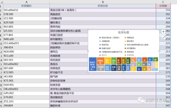Select cell 药物性肝损害

pyautogui.click(x=103, y=81)
